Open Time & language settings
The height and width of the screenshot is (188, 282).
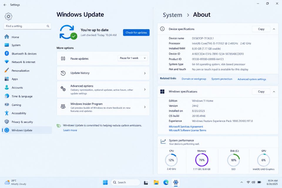(27, 96)
